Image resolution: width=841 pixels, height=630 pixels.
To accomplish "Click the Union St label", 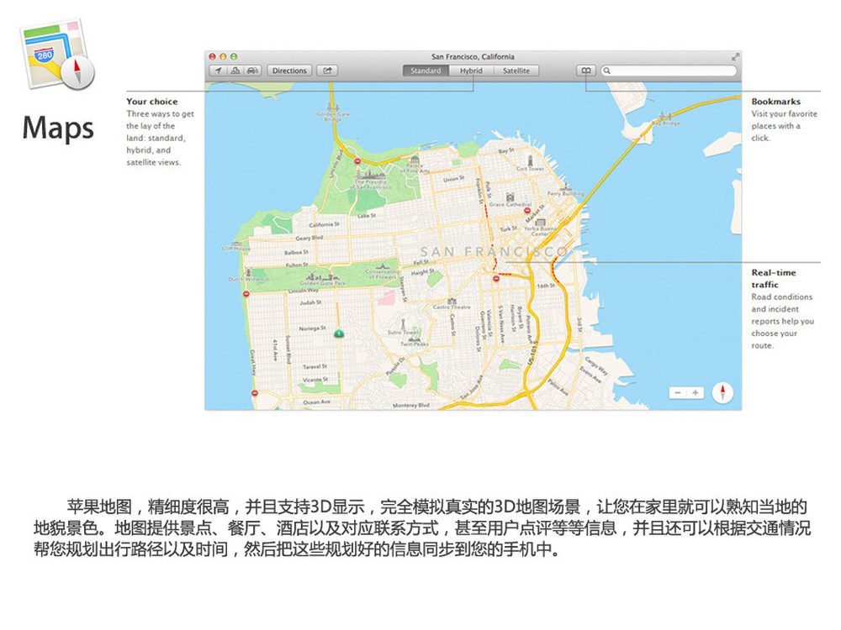I will coord(453,179).
